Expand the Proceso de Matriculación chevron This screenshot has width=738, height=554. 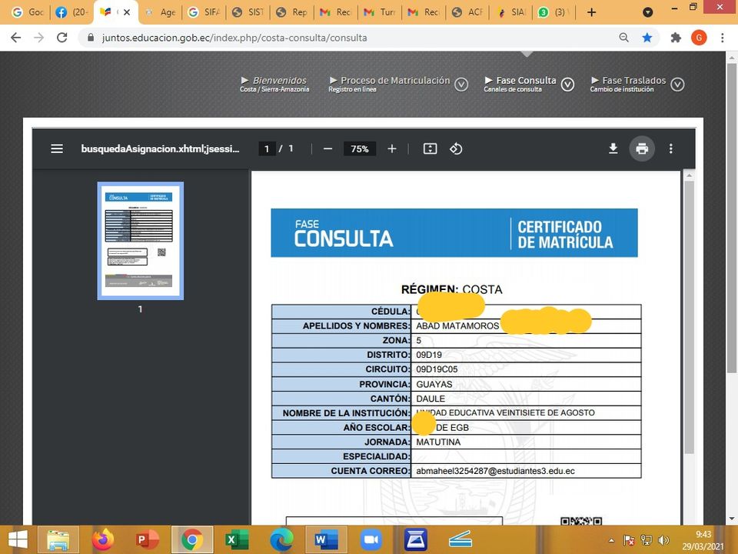[461, 85]
